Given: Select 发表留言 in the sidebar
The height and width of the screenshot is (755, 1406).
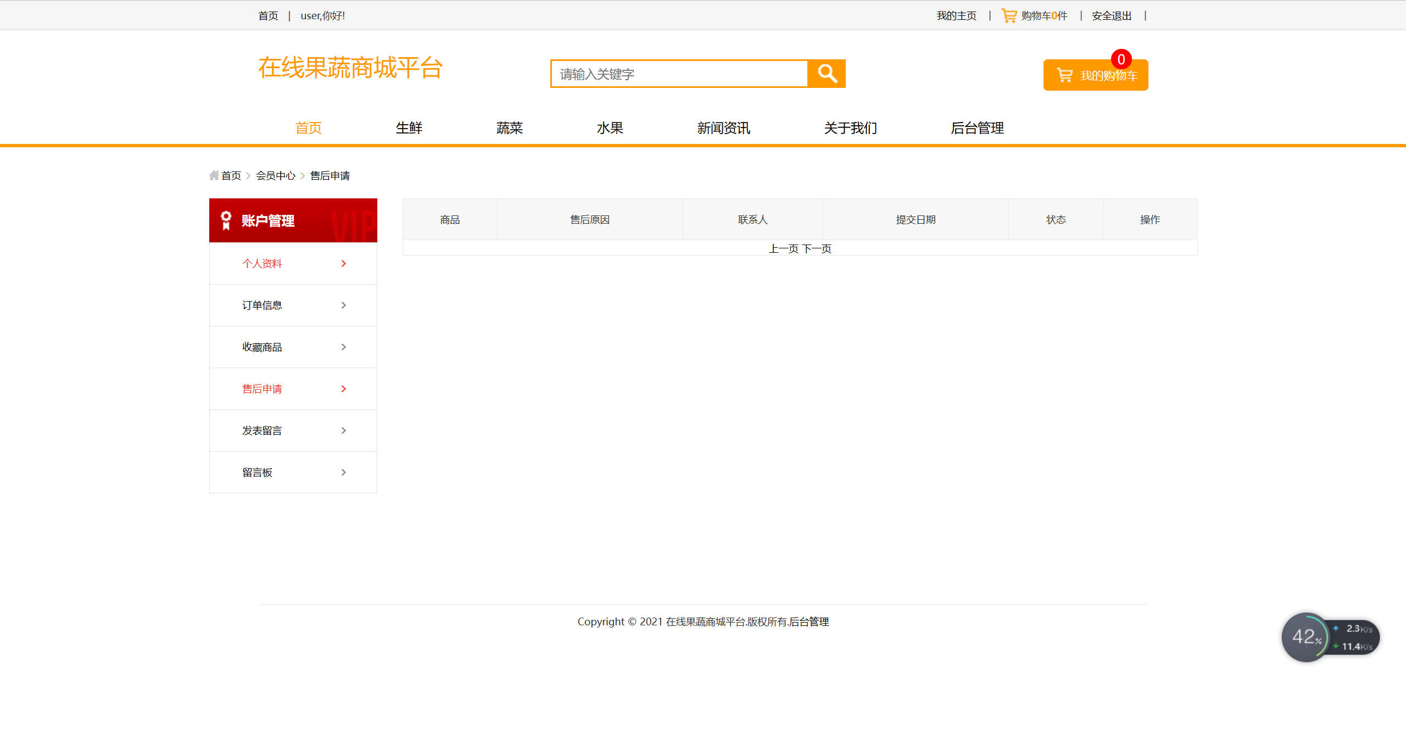Looking at the screenshot, I should pyautogui.click(x=262, y=430).
